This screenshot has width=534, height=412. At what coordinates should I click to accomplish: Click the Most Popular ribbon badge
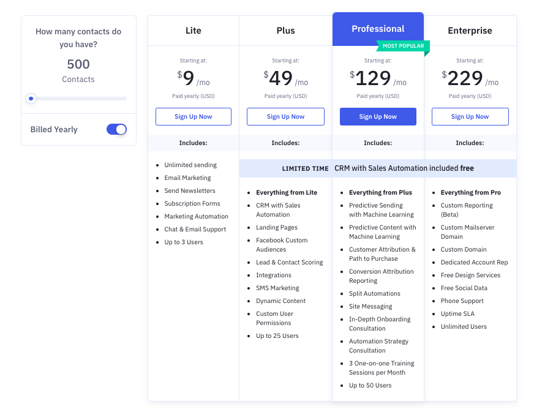pyautogui.click(x=403, y=46)
